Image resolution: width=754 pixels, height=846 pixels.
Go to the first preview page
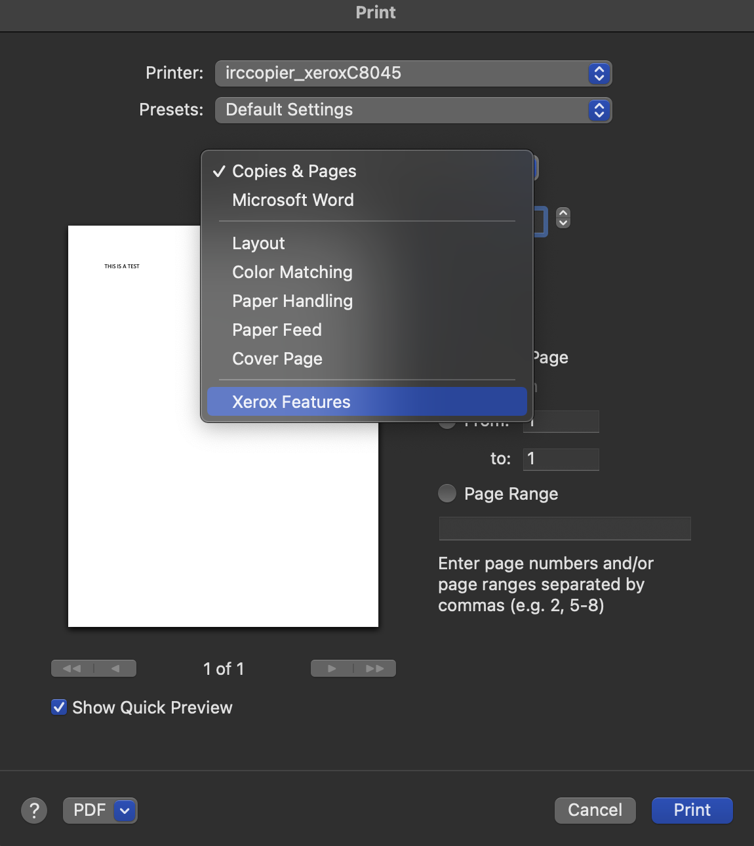[x=72, y=668]
